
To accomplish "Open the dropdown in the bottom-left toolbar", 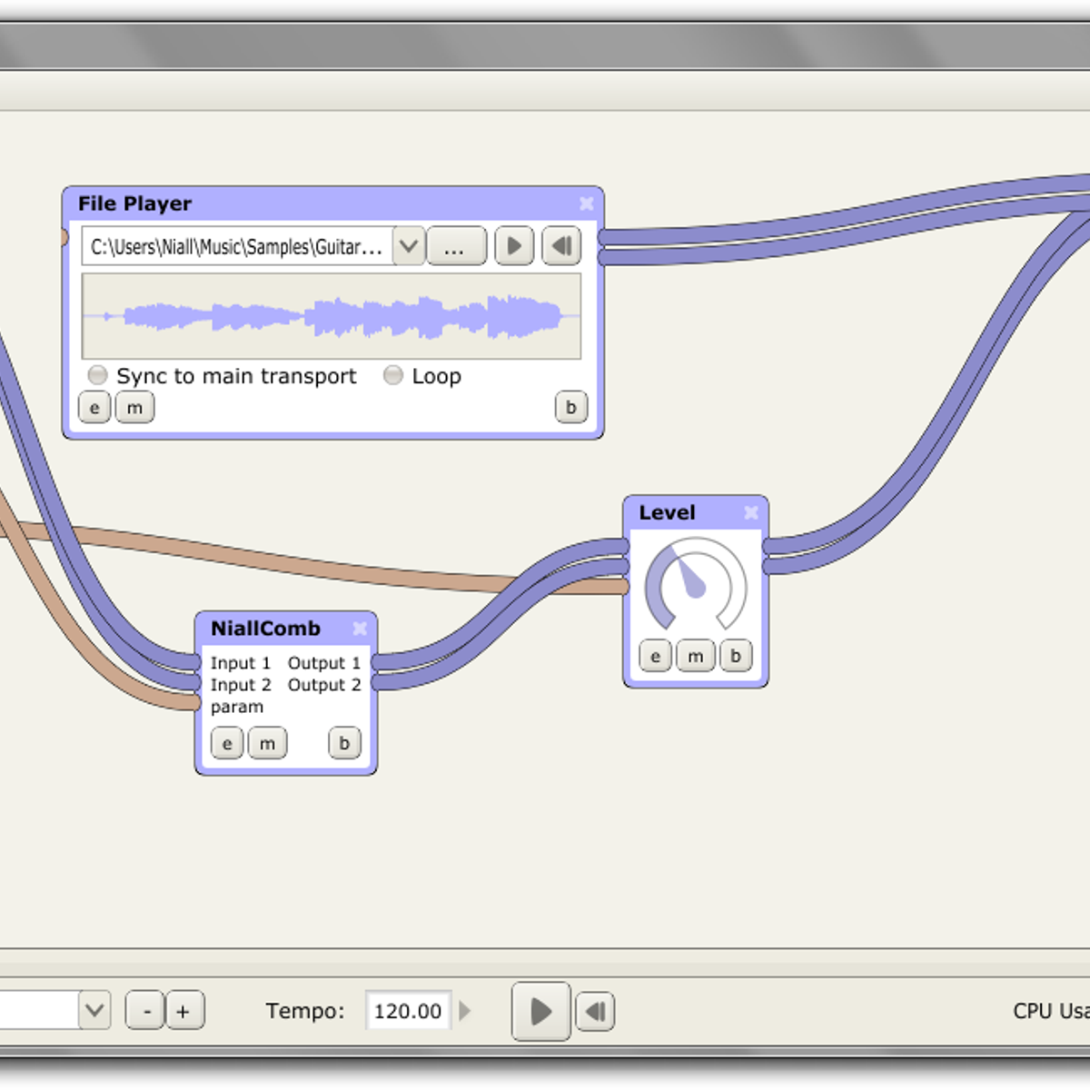I will (94, 1010).
